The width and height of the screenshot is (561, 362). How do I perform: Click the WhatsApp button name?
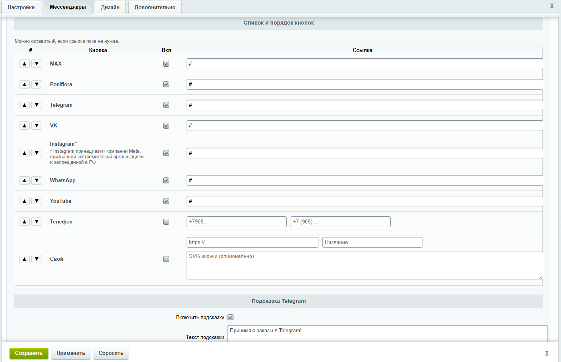63,180
